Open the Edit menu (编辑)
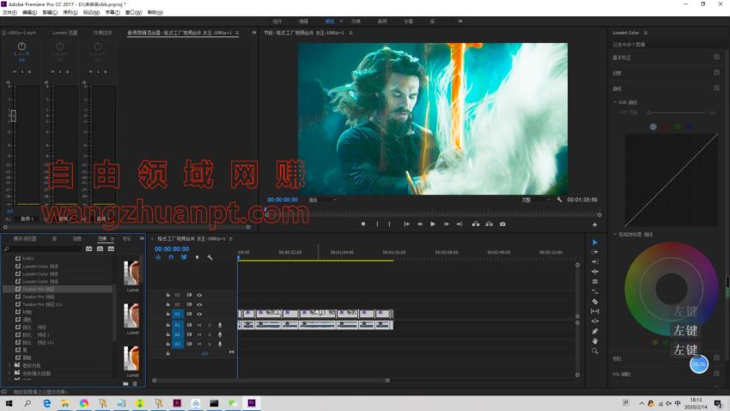730x411 pixels. click(29, 13)
